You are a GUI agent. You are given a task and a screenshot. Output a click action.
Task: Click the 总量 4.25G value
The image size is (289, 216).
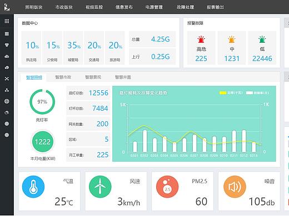tap(161, 39)
